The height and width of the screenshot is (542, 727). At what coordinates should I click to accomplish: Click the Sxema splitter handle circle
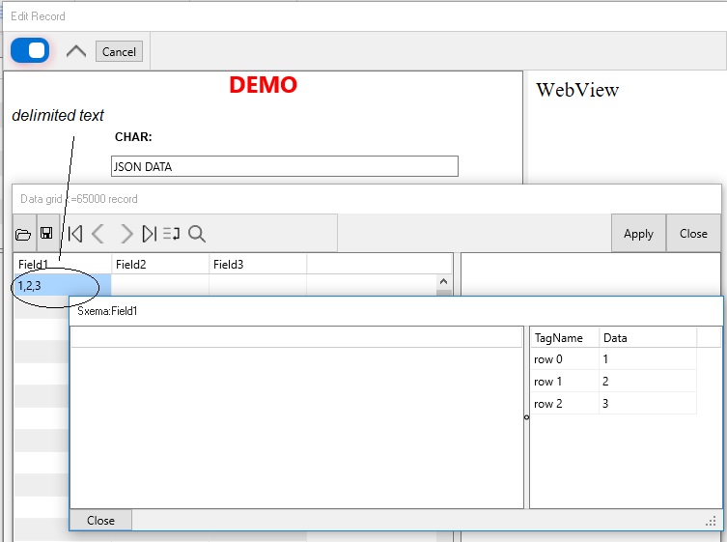(526, 417)
